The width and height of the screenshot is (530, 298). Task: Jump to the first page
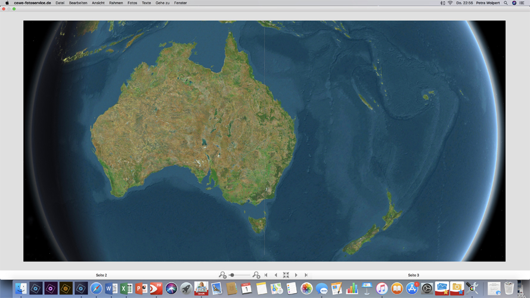pos(266,275)
